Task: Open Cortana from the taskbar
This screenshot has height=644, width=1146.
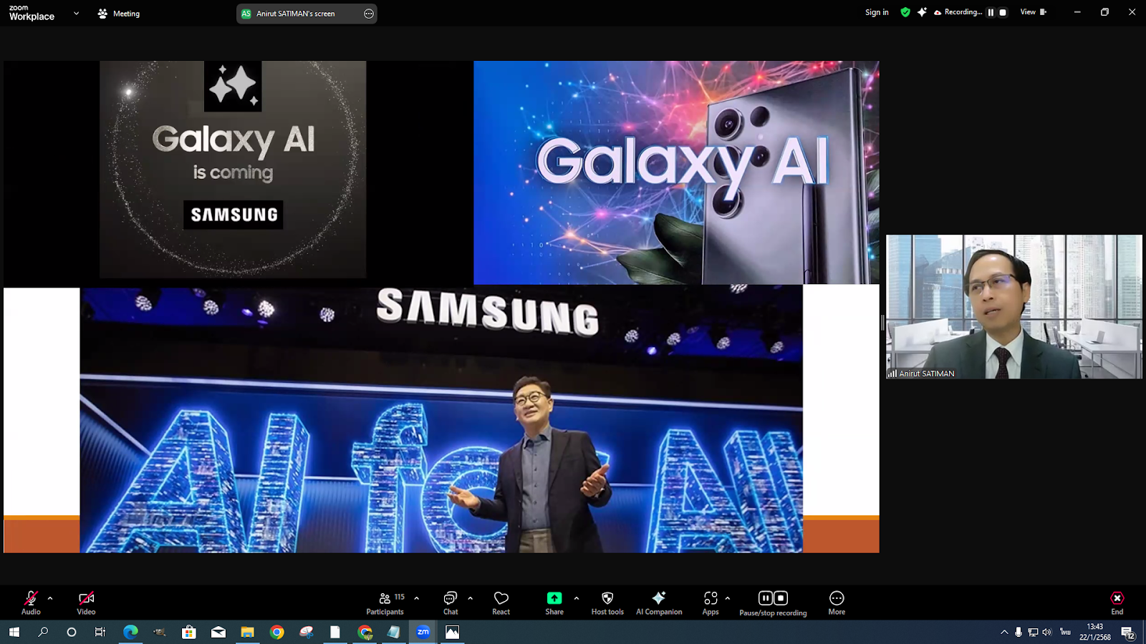Action: click(x=72, y=632)
